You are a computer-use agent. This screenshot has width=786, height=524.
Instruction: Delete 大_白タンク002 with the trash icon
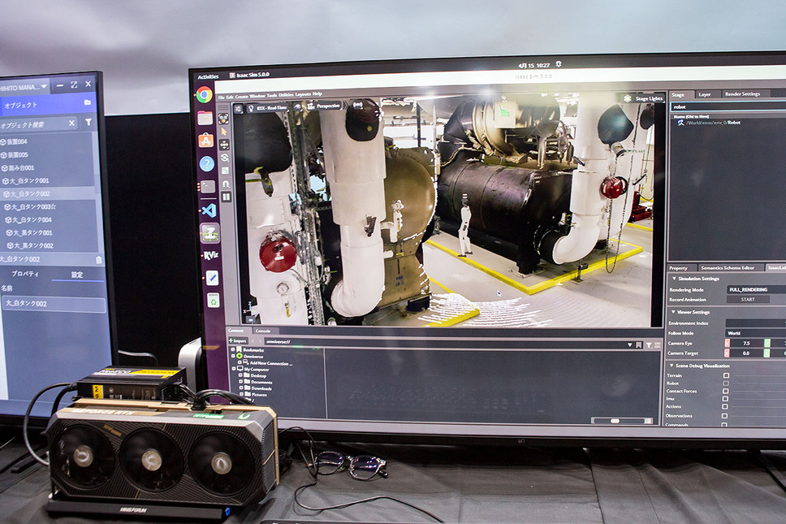tap(99, 260)
